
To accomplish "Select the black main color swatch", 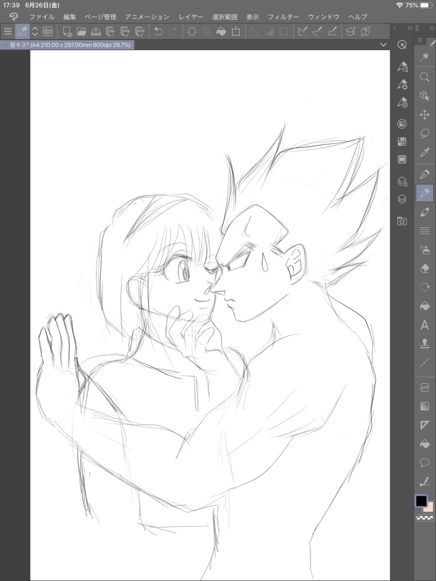I will [421, 501].
